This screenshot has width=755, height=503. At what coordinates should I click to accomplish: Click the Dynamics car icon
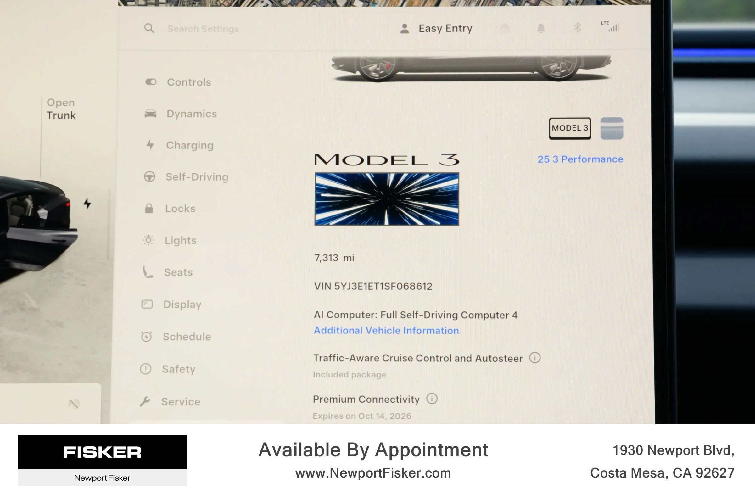pos(150,114)
